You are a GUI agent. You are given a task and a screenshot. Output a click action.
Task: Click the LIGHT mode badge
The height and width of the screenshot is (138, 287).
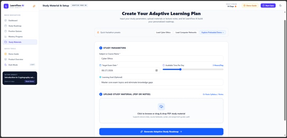pos(32,65)
